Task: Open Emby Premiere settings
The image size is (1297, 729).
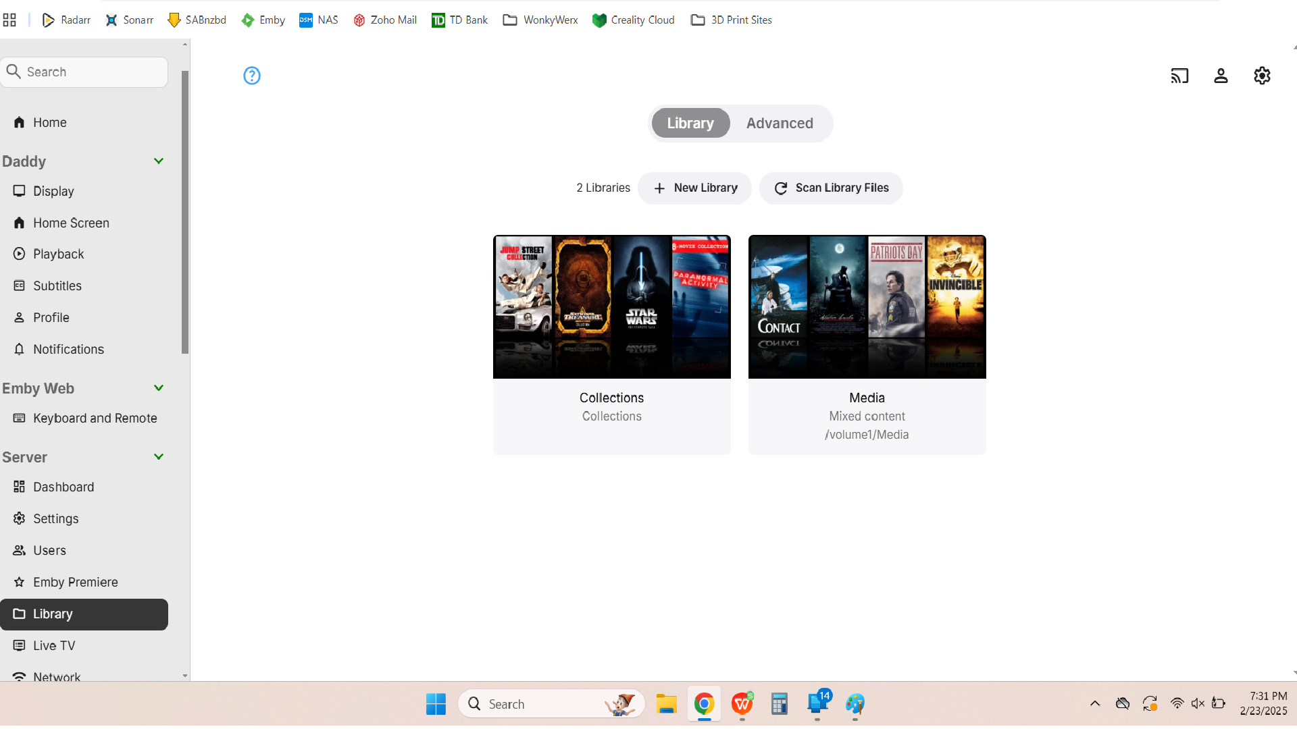Action: coord(76,582)
